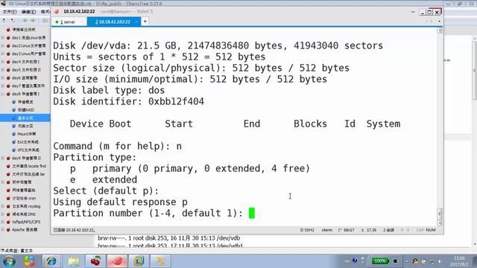Click the '17,56' cursor position status entry
477x268 pixels.
369,230
